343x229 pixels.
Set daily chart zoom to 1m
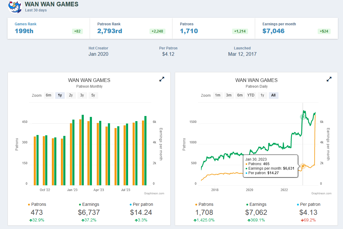tap(218, 95)
